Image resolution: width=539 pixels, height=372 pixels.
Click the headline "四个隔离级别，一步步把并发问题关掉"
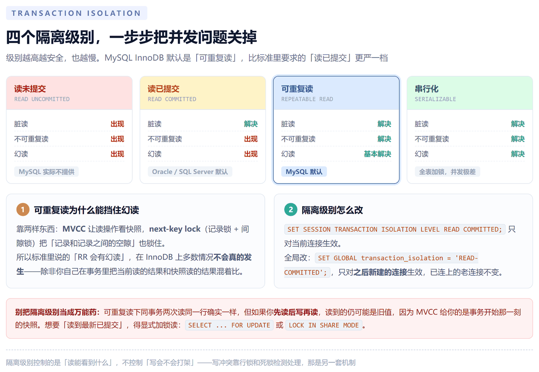[132, 37]
